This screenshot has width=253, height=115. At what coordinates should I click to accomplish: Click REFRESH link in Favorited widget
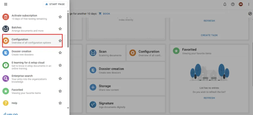[x=209, y=98]
